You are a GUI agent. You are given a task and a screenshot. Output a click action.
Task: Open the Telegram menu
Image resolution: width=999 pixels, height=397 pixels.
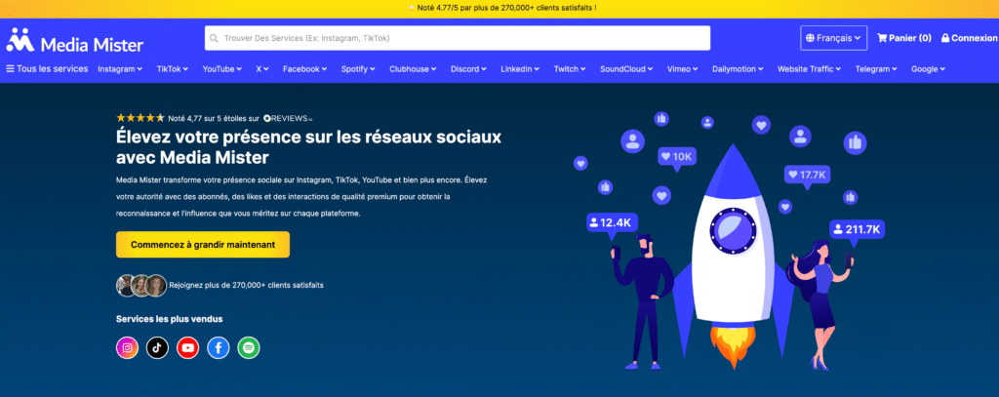click(x=876, y=69)
